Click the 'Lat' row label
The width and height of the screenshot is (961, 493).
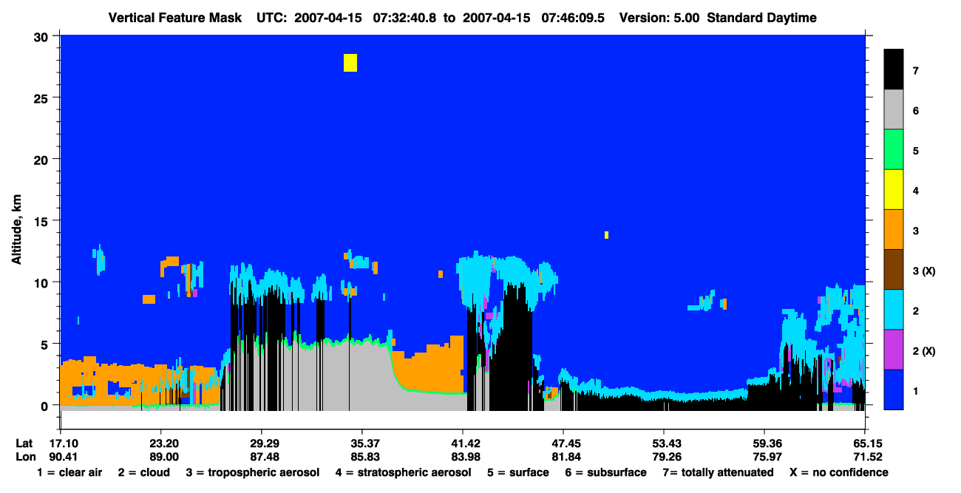pyautogui.click(x=24, y=443)
